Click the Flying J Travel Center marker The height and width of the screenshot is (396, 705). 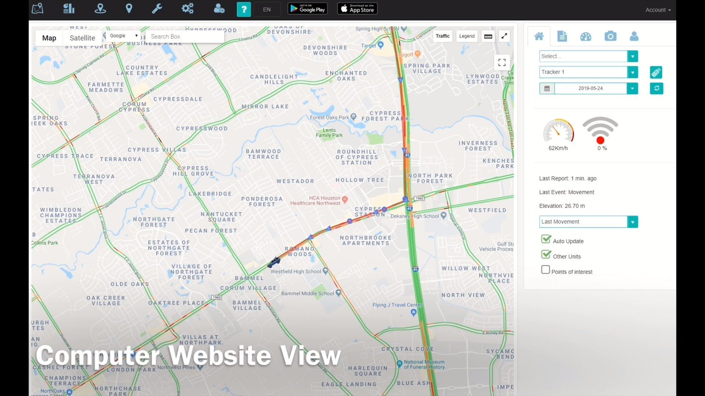413,312
